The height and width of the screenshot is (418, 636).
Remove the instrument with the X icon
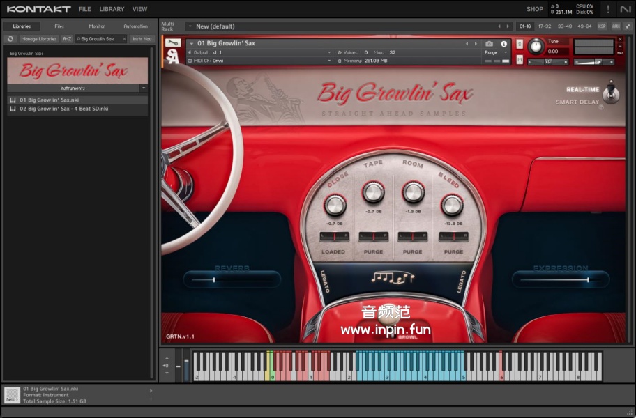coord(620,39)
